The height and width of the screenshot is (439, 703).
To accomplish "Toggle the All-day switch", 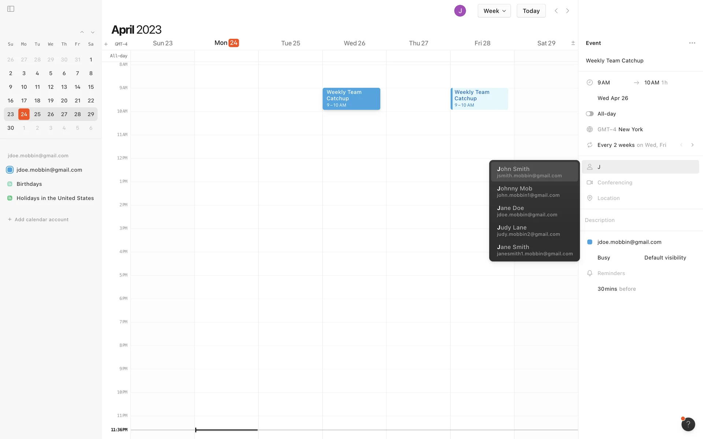I will point(589,114).
